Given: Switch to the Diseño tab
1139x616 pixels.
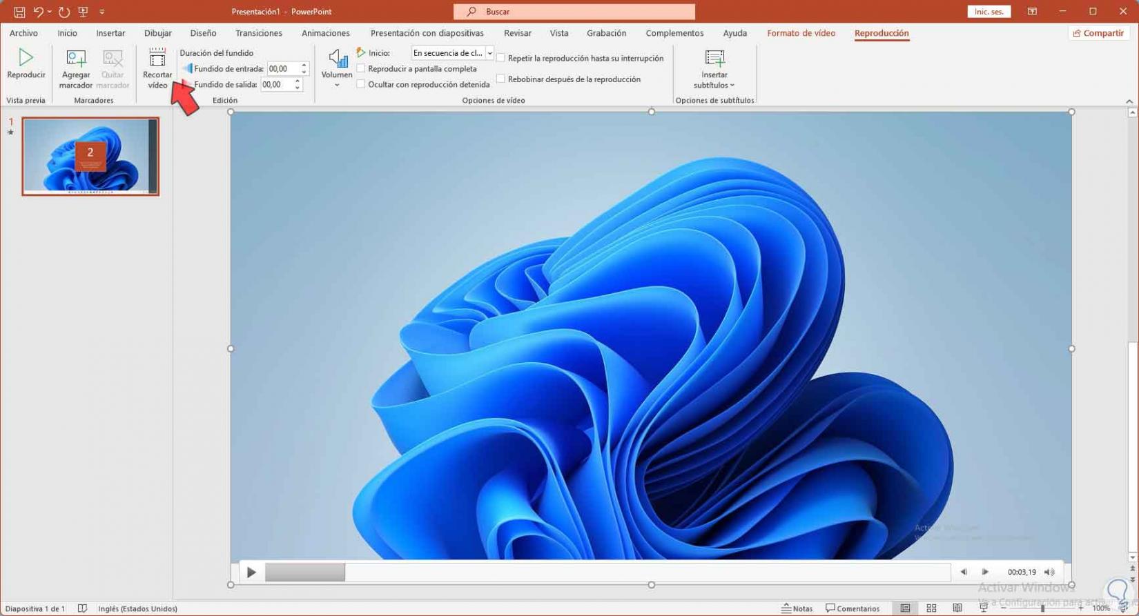Looking at the screenshot, I should tap(203, 33).
